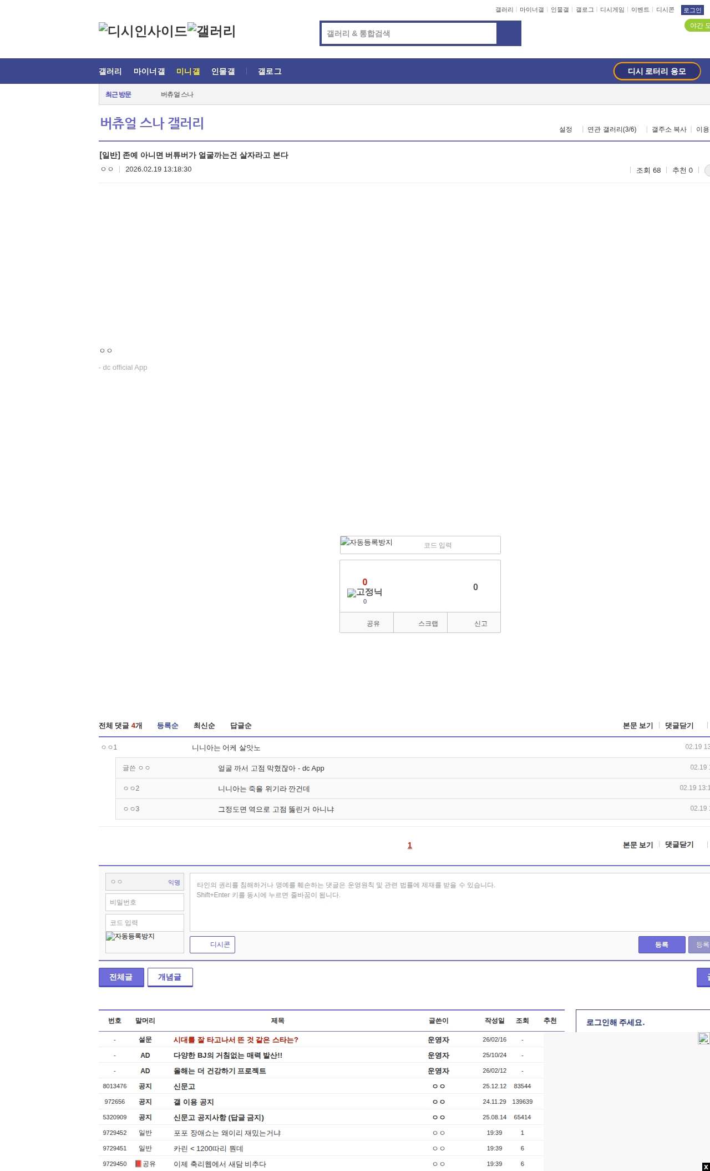The height and width of the screenshot is (1171, 710).
Task: Click the comment nickname field labeled 익명
Action: click(145, 882)
